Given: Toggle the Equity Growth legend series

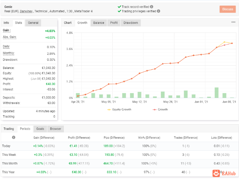Looking at the screenshot, I should (119, 109).
